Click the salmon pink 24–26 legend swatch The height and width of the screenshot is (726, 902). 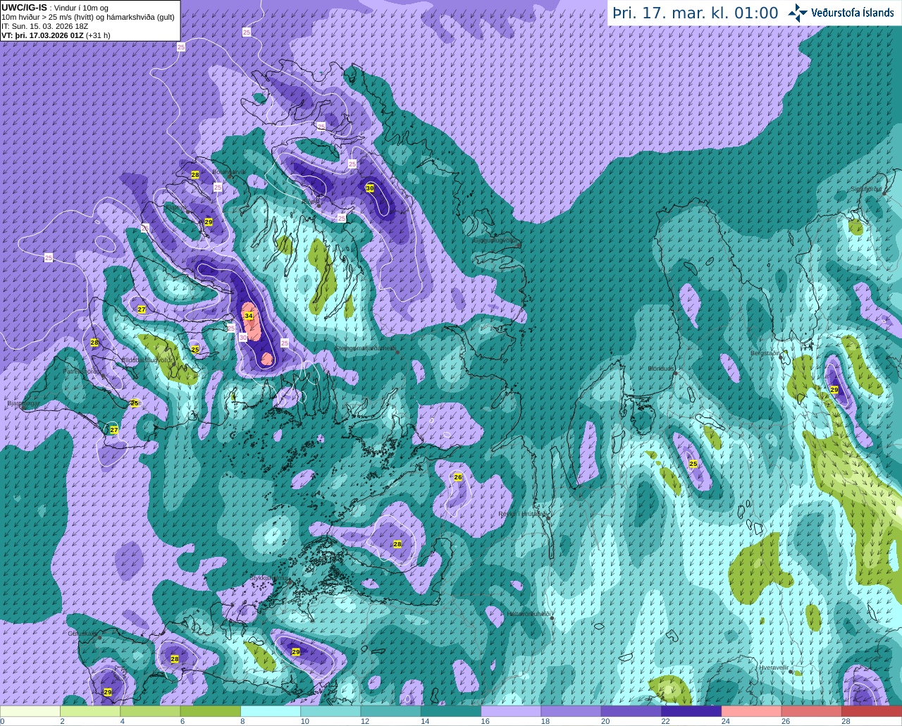point(752,711)
